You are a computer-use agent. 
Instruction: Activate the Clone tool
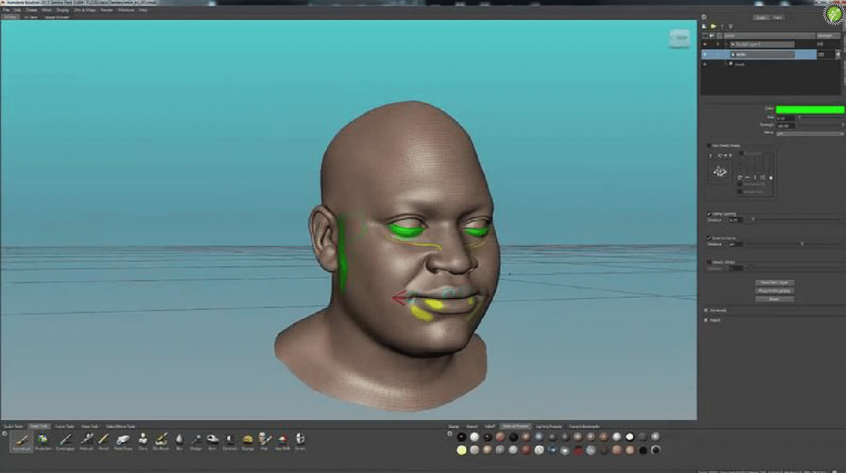click(x=143, y=440)
